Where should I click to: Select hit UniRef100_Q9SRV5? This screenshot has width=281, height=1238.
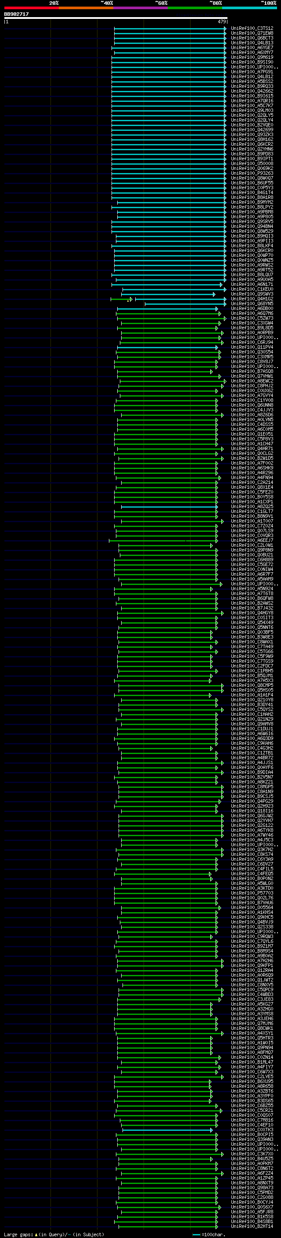252,221
